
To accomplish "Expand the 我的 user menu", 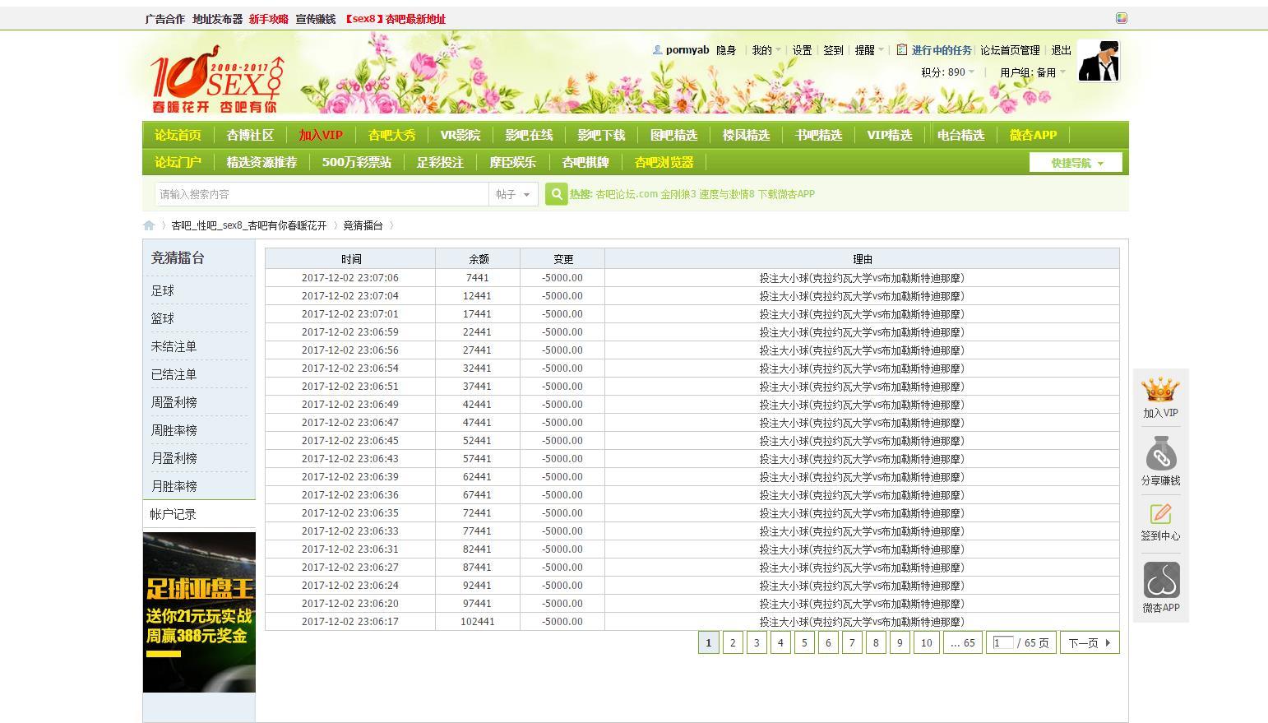I will coord(766,50).
